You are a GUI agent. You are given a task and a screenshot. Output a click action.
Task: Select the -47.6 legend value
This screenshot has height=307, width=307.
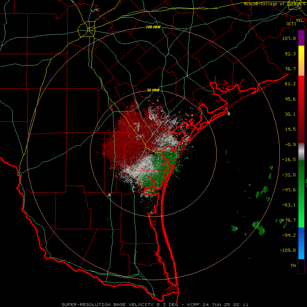289,190
